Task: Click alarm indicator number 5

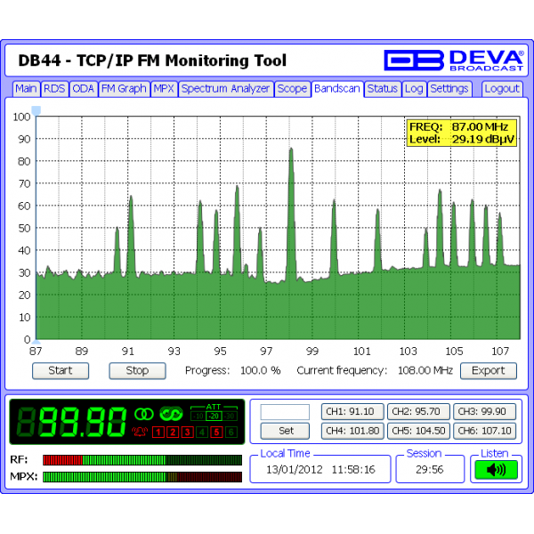Action: tap(216, 433)
